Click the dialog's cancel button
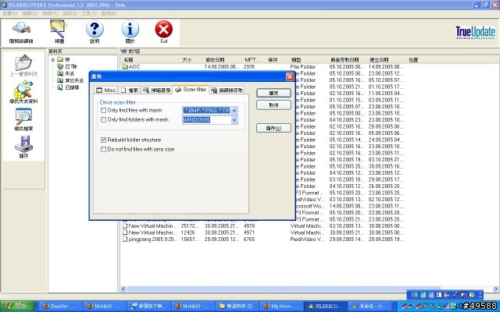This screenshot has width=500, height=312. pyautogui.click(x=273, y=105)
